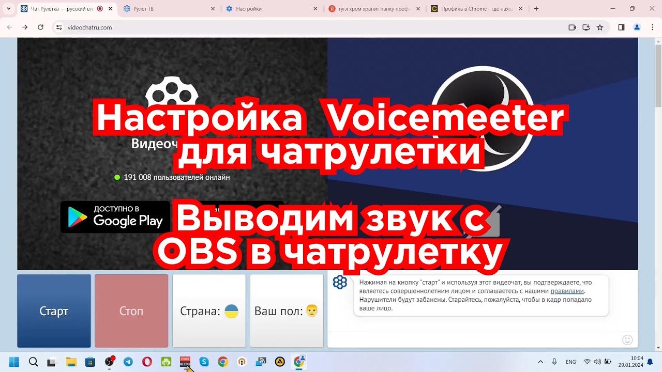The image size is (662, 372).
Task: Open the notifications bell
Action: pos(650,362)
